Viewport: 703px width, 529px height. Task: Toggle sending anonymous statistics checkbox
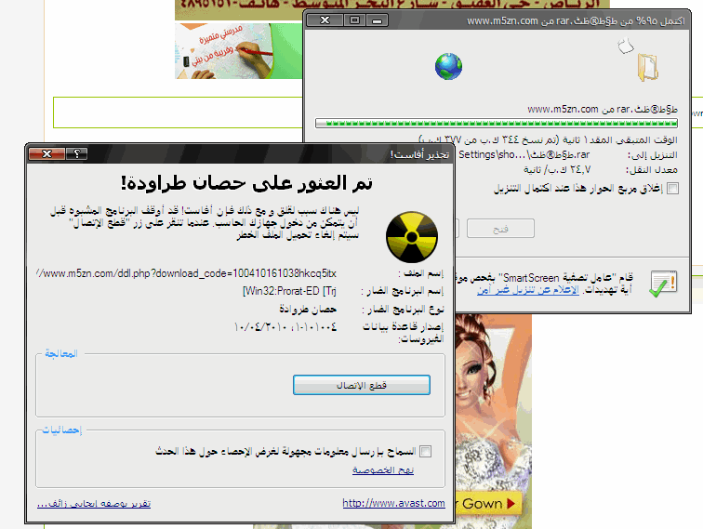point(426,452)
